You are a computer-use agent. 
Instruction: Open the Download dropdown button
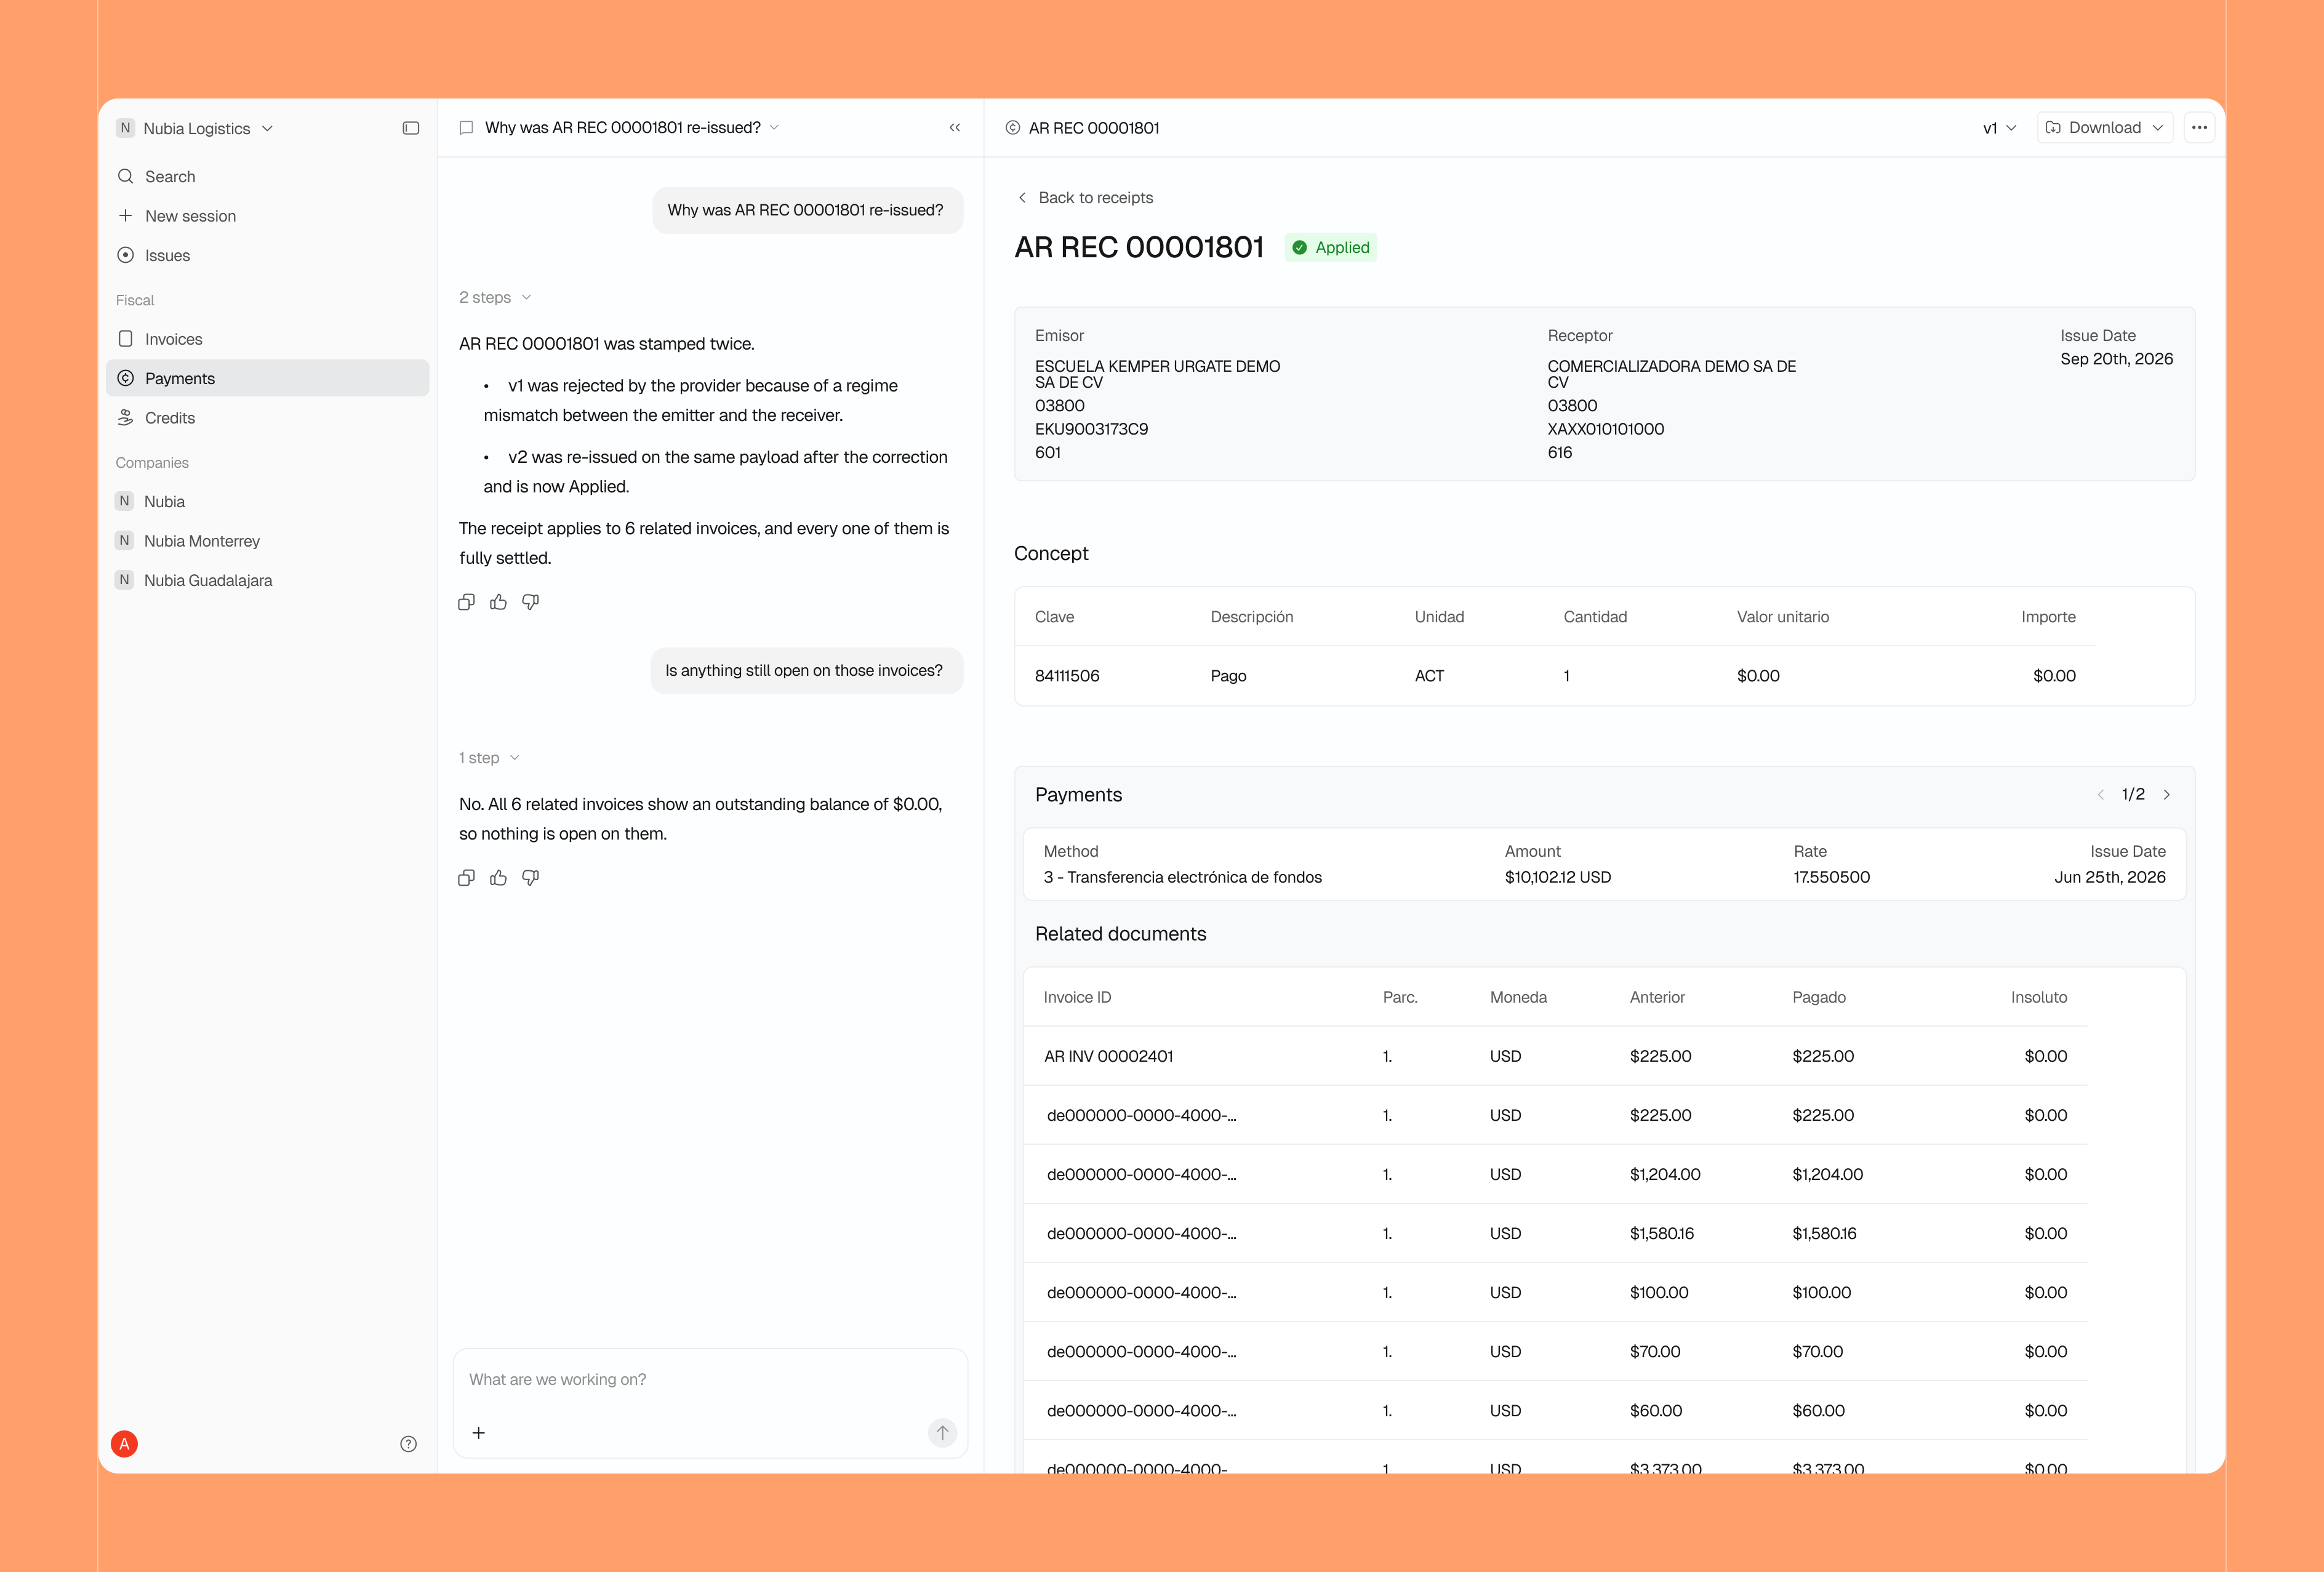point(2104,127)
